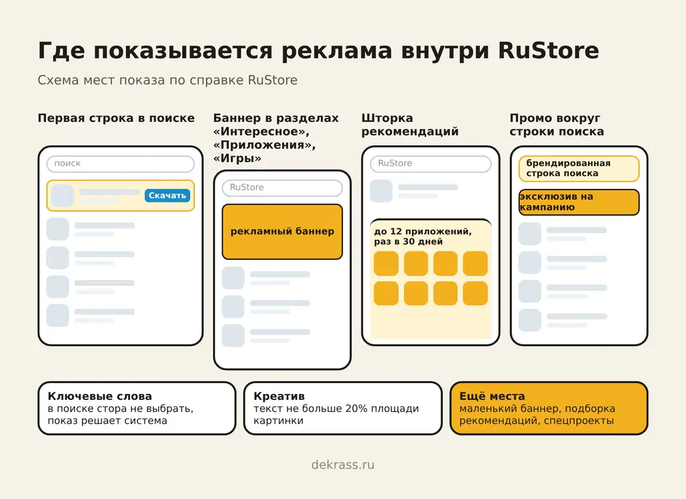Click the «Промо вокруг строки поиска» heading
Viewport: 686px width, 499px height.
(557, 125)
